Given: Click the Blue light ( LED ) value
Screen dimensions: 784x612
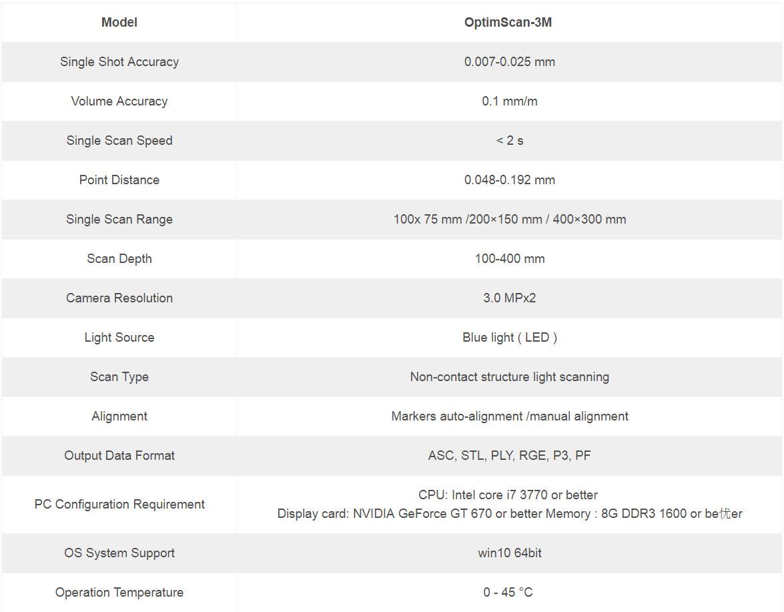Looking at the screenshot, I should (x=510, y=338).
